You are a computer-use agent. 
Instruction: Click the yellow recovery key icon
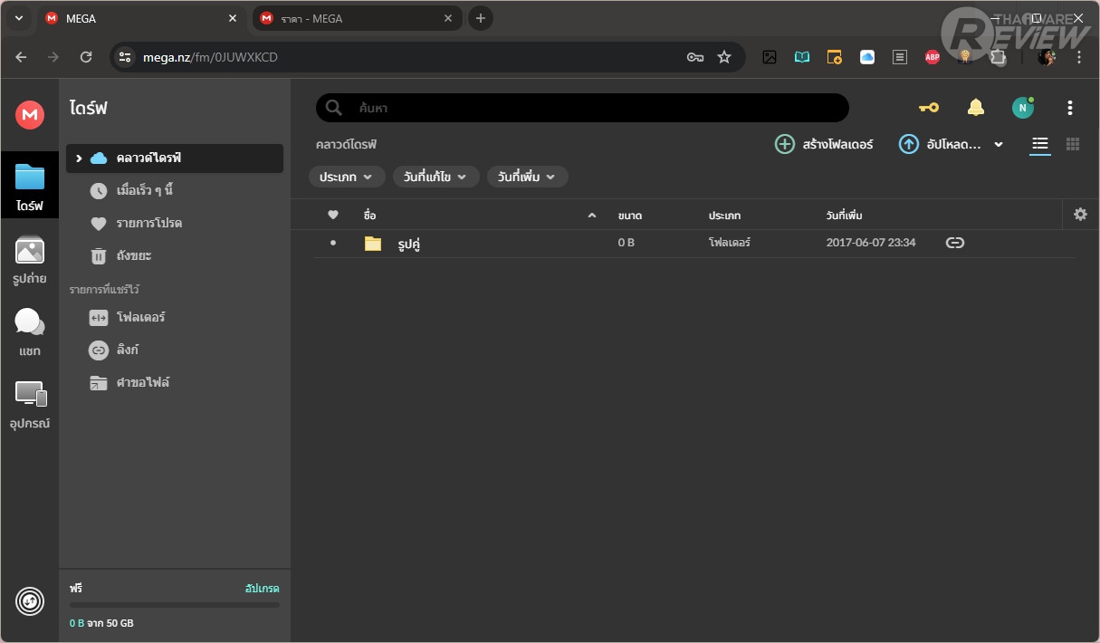pos(929,108)
